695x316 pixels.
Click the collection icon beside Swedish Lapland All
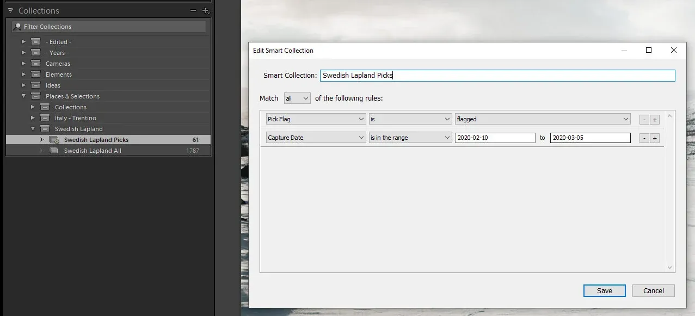pyautogui.click(x=54, y=151)
